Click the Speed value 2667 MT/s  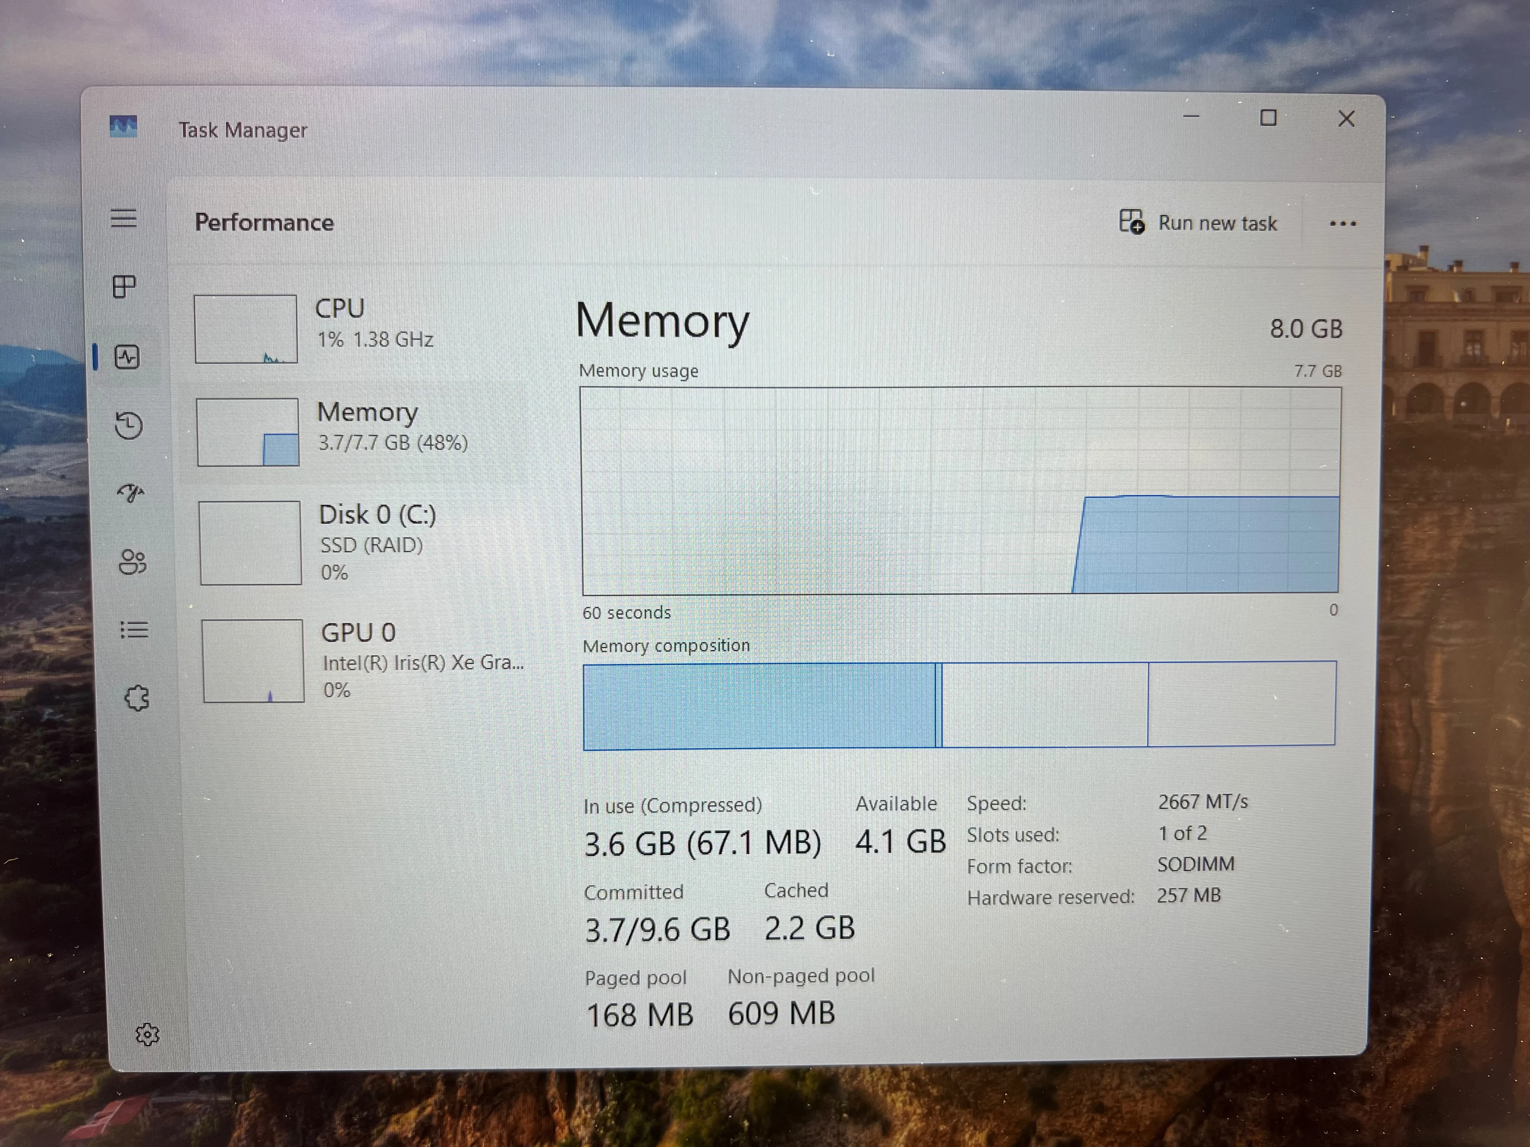coord(1203,801)
